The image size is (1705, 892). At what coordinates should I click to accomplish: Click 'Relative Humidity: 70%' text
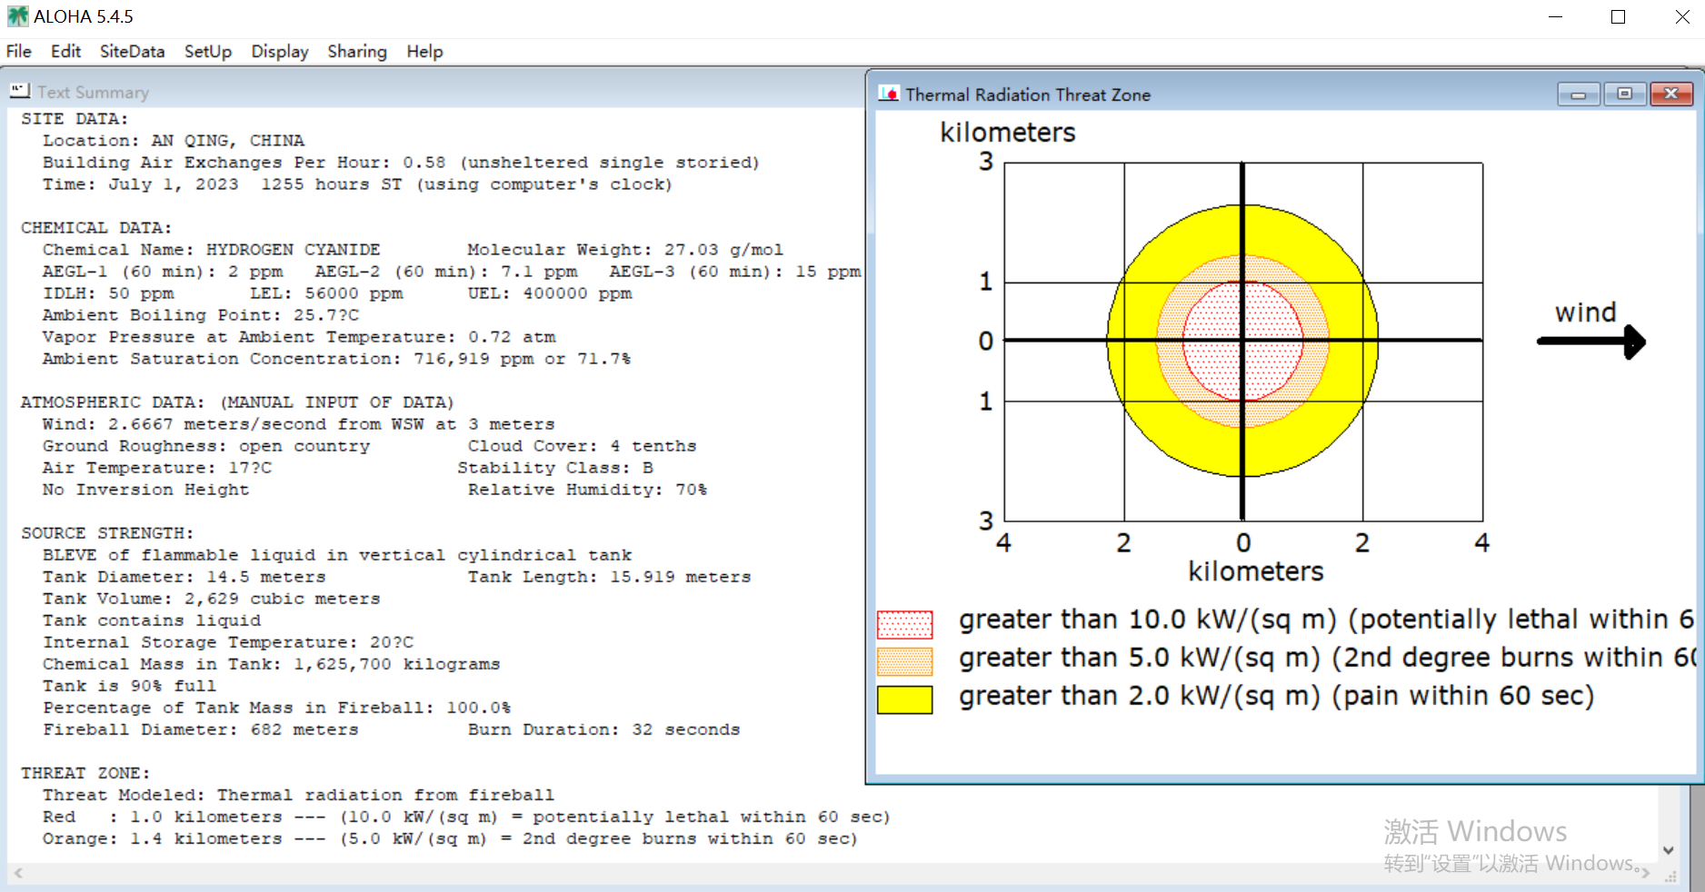588,490
